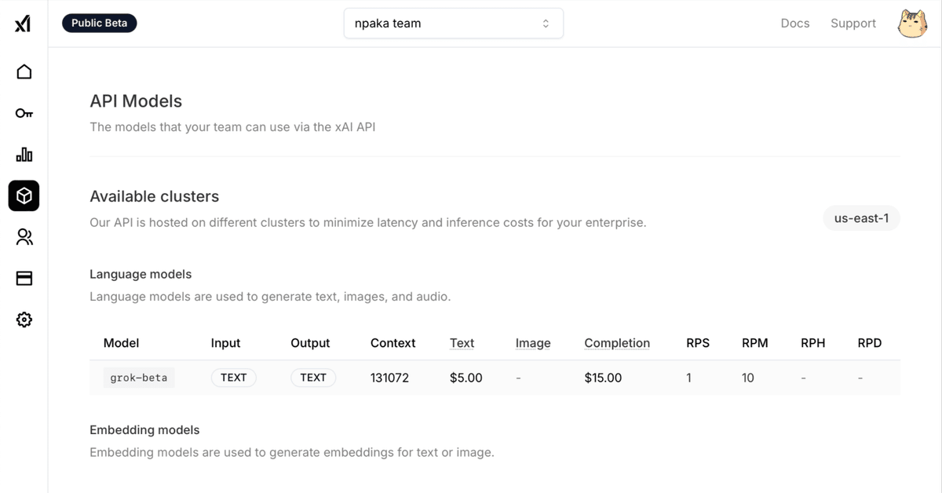This screenshot has width=942, height=493.
Task: Open the npaka team switcher
Action: click(x=453, y=23)
